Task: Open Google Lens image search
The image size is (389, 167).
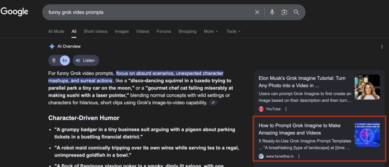Action: [284, 12]
